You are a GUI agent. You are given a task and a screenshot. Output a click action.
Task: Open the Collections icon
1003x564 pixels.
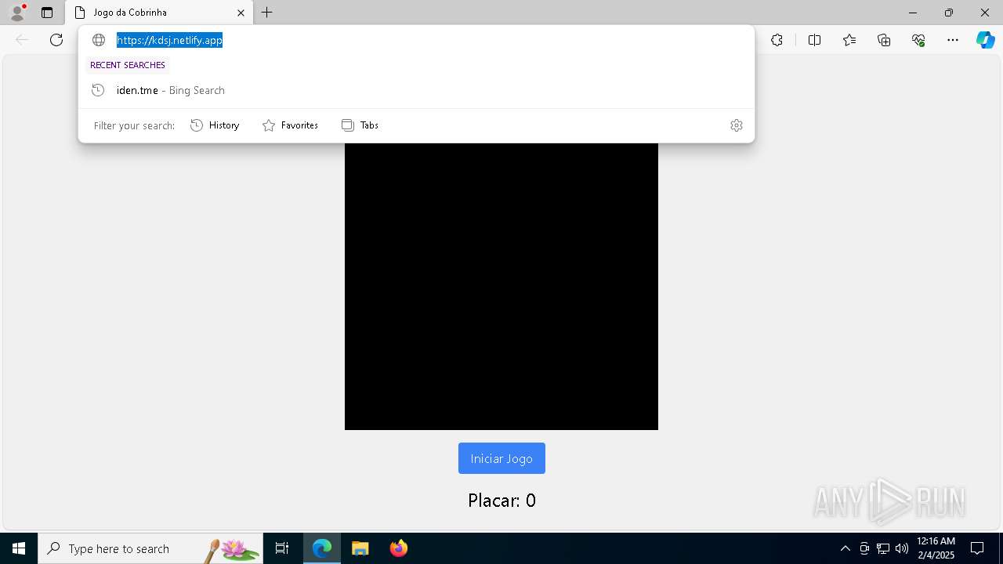pos(884,40)
